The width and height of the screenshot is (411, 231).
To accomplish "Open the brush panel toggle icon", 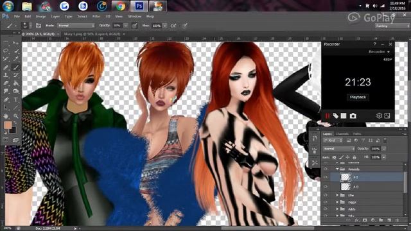I will 39,26.
